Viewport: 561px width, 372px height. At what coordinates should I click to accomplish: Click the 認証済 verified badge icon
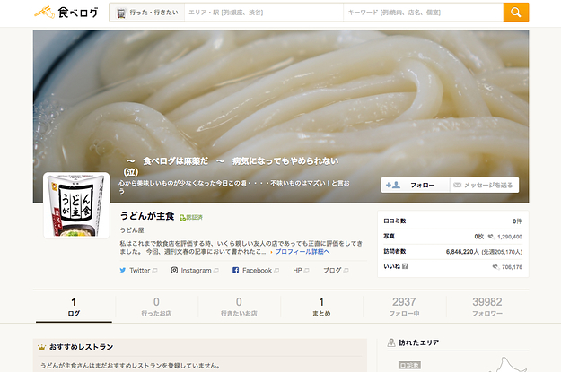[x=190, y=217]
